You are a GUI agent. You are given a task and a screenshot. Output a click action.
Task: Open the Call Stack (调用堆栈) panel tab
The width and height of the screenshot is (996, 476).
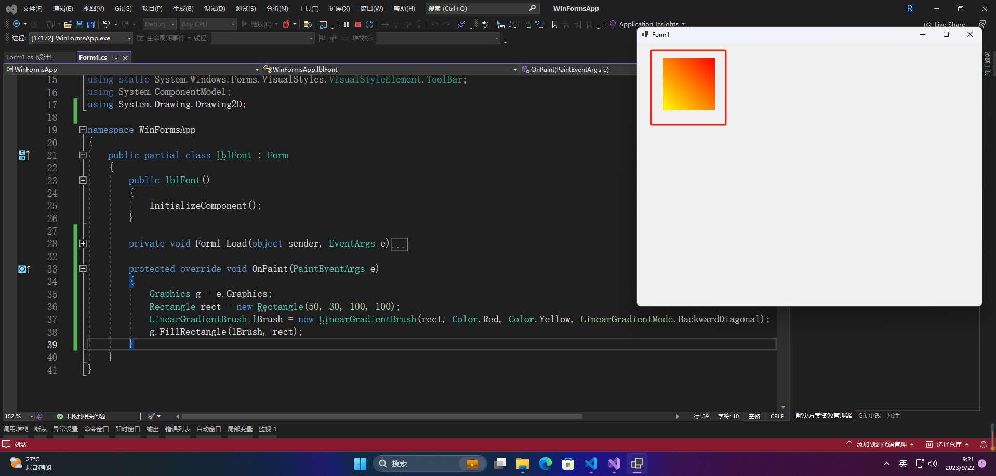coord(16,429)
